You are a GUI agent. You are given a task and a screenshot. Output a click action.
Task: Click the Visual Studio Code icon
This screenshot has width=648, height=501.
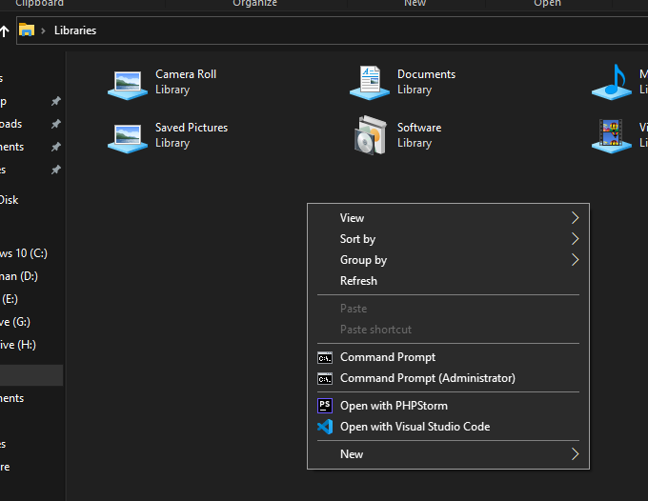coord(325,427)
